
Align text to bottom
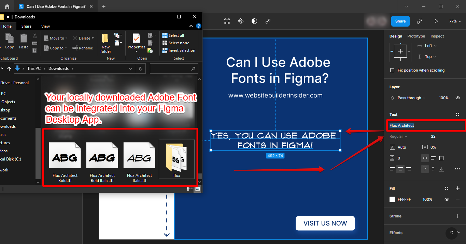pyautogui.click(x=441, y=169)
